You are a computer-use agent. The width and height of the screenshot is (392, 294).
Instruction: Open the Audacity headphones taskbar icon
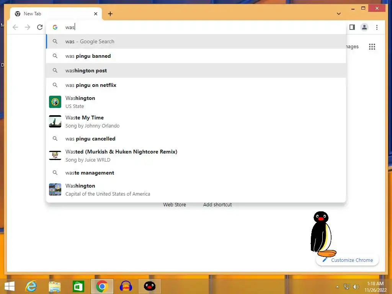click(x=126, y=286)
